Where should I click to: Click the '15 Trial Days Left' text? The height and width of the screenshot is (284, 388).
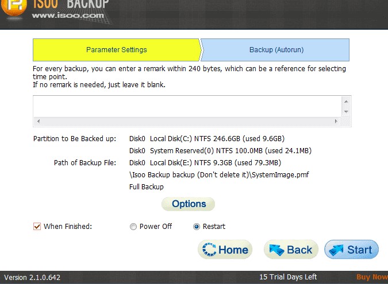point(288,277)
